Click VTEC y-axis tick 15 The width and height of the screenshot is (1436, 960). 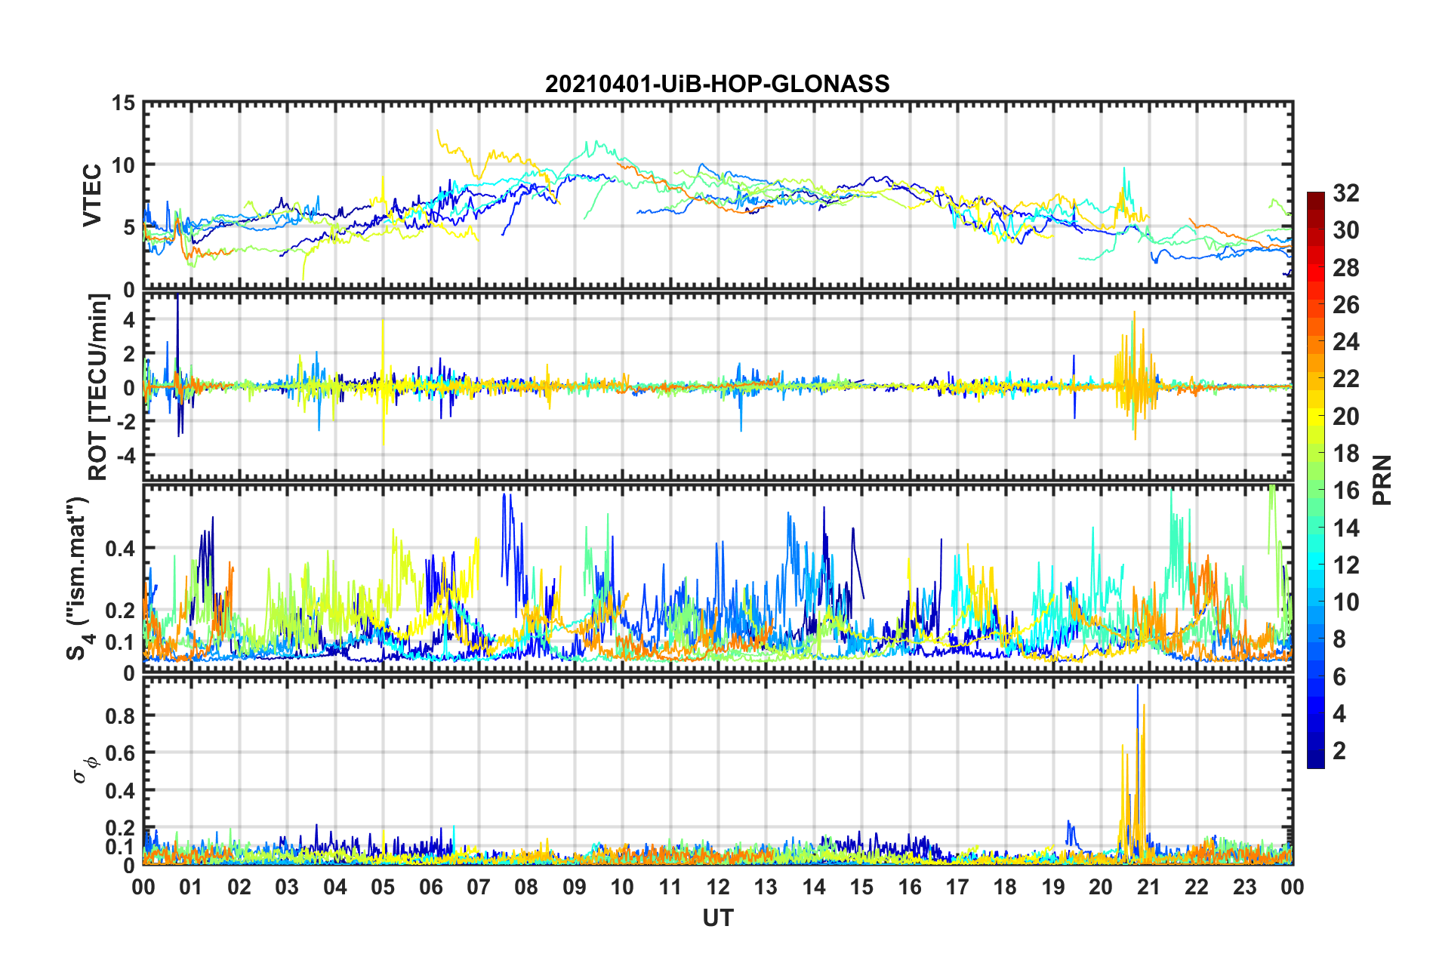[x=122, y=103]
